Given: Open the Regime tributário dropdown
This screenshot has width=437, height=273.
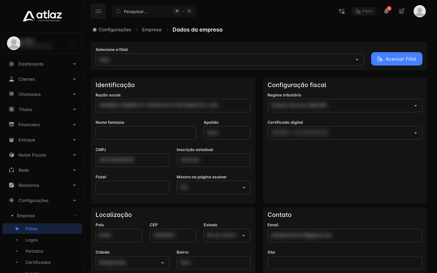Looking at the screenshot, I should pyautogui.click(x=345, y=106).
